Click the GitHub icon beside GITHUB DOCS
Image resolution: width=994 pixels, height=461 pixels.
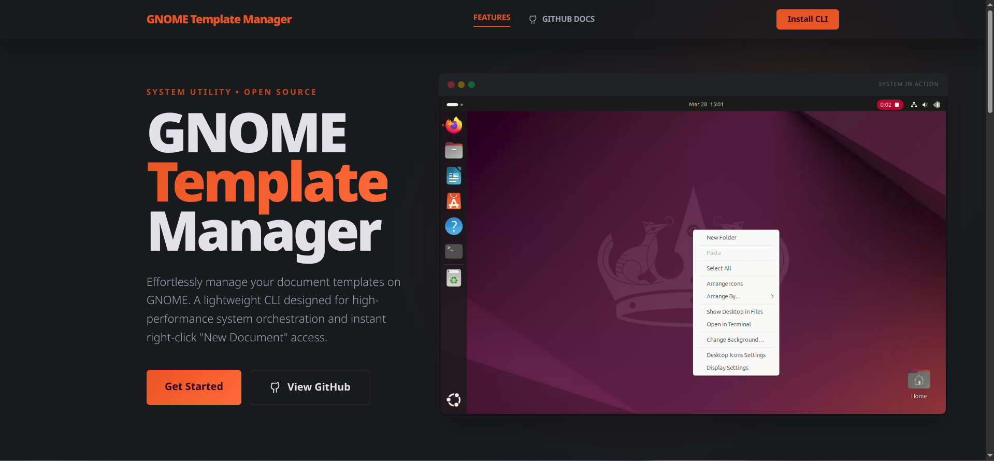(x=532, y=20)
